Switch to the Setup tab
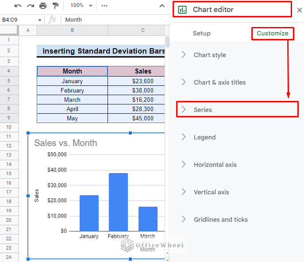 coord(202,33)
